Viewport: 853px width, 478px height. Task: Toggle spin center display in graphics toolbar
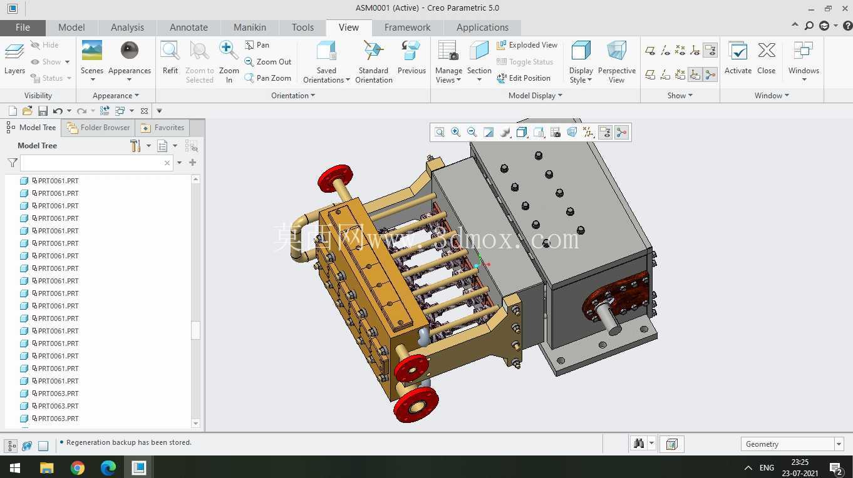coord(621,132)
